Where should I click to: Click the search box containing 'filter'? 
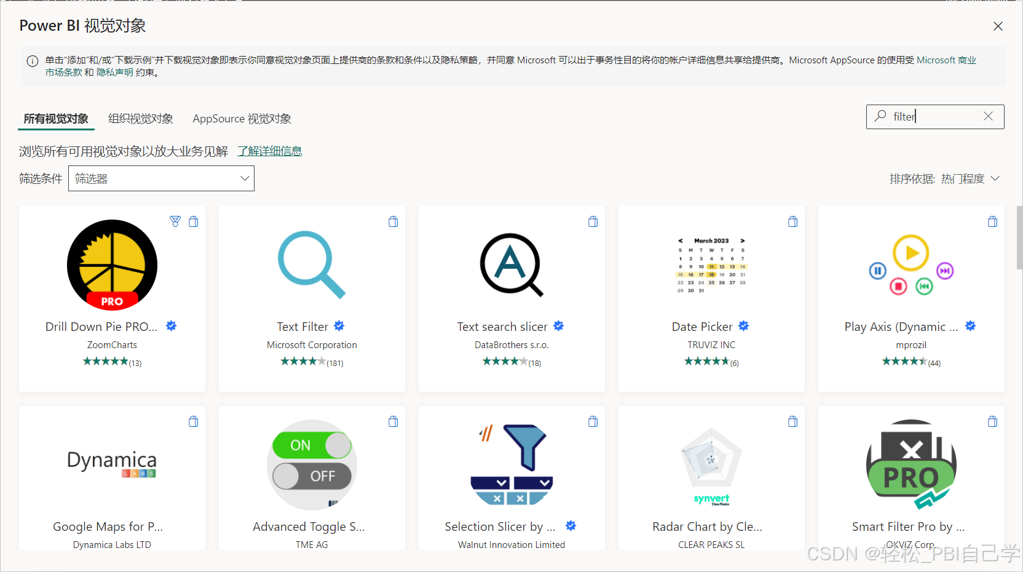935,116
